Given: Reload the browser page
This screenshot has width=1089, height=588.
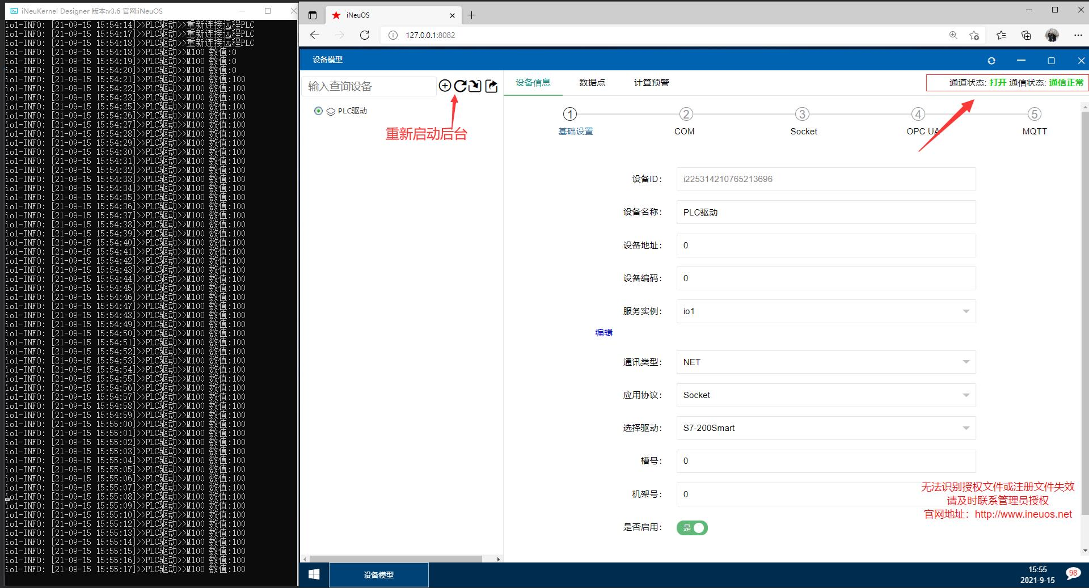Looking at the screenshot, I should tap(365, 35).
